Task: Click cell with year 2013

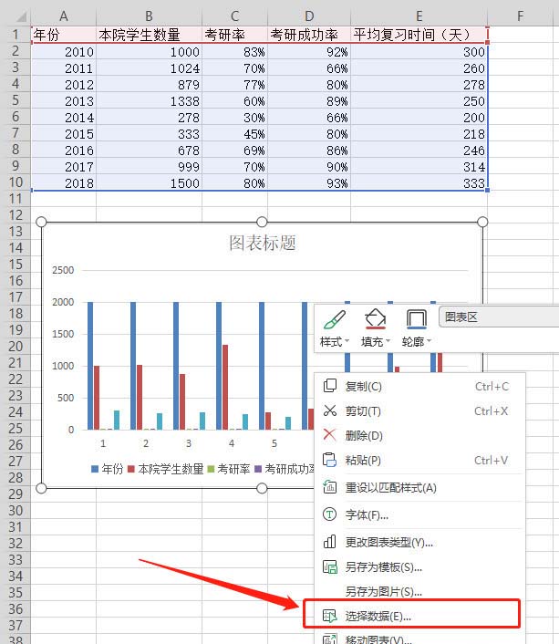Action: tap(63, 100)
